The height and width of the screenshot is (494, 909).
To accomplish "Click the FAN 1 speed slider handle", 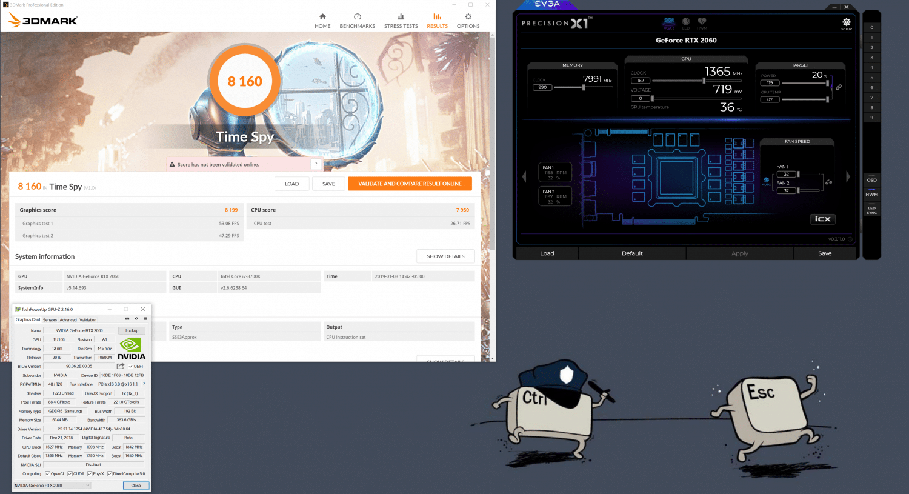I will coord(798,174).
